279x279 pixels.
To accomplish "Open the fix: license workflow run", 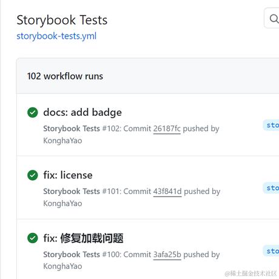I will tap(68, 175).
